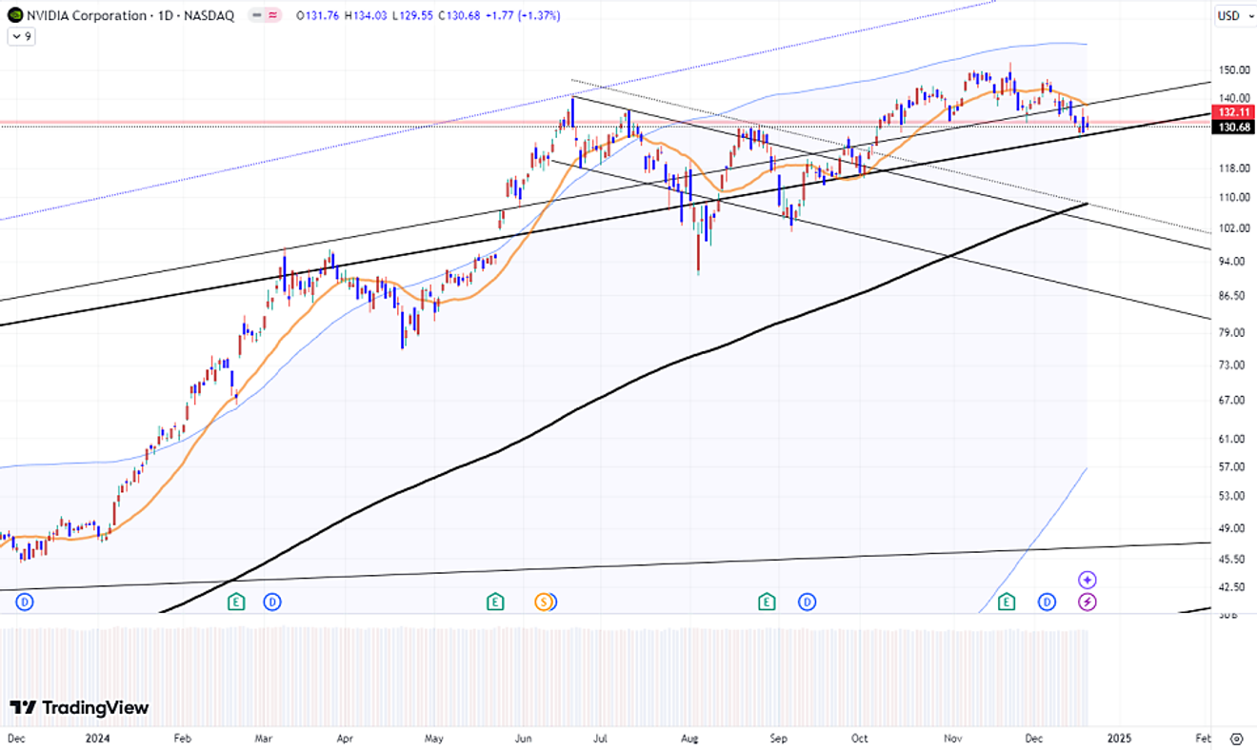Click the dividend marker in early March 2024
Image resolution: width=1257 pixels, height=750 pixels.
tap(272, 602)
